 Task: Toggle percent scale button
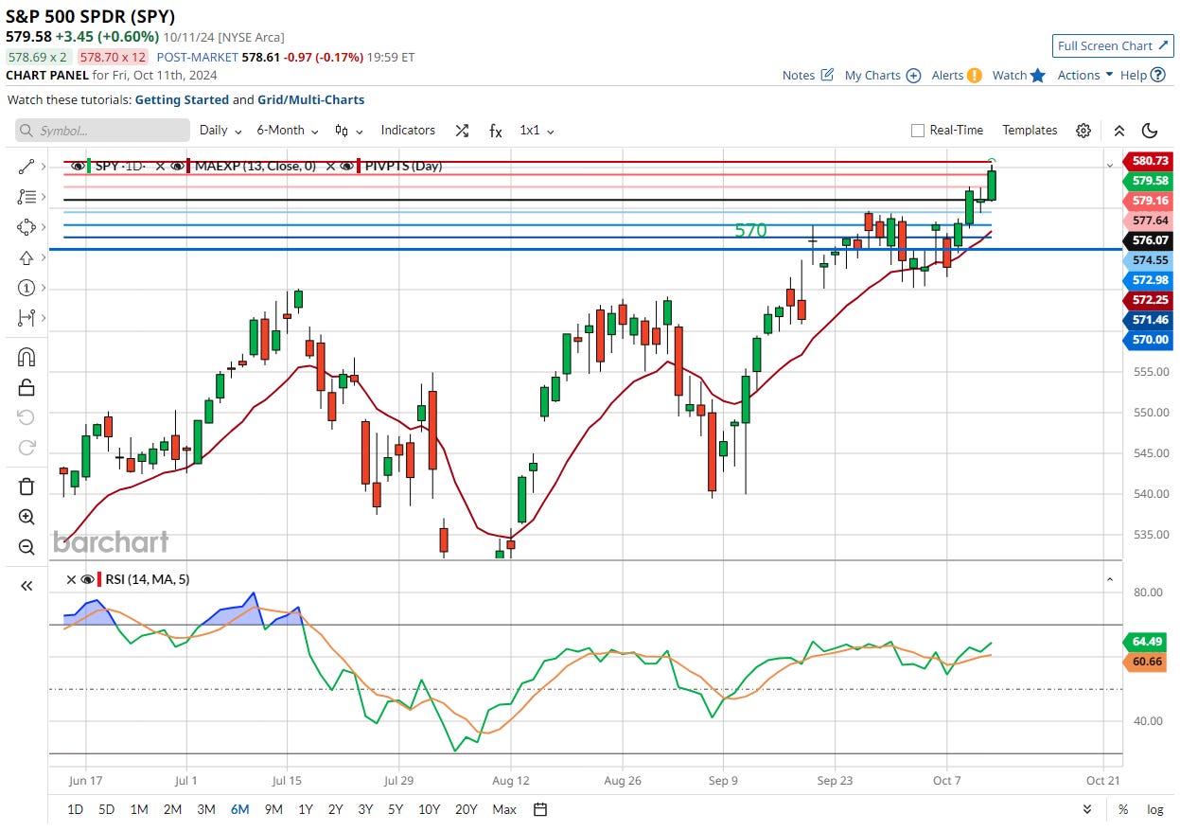point(1123,809)
